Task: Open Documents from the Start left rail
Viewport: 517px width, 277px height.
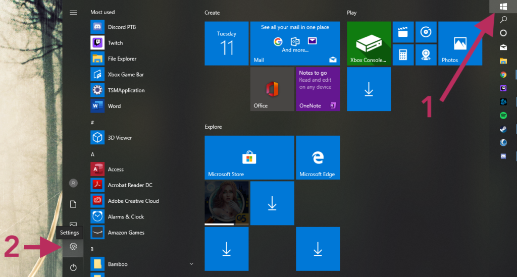Action: pyautogui.click(x=73, y=204)
